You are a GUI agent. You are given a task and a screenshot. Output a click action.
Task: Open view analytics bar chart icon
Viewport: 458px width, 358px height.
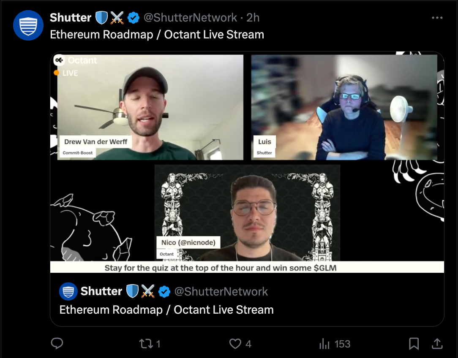click(x=324, y=344)
